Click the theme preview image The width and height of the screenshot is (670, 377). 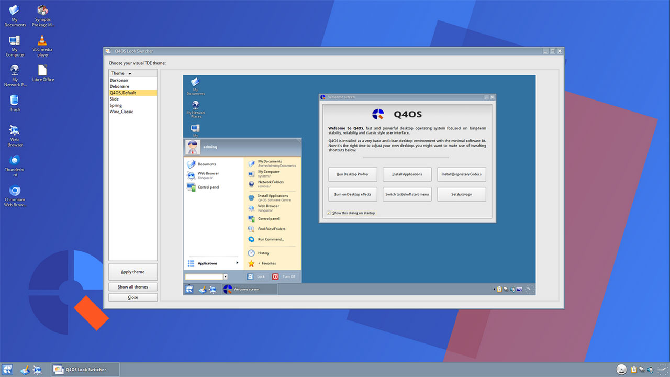pyautogui.click(x=359, y=185)
